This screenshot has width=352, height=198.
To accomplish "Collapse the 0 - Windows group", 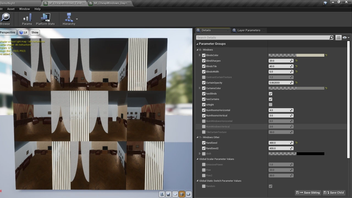I will [x=197, y=50].
